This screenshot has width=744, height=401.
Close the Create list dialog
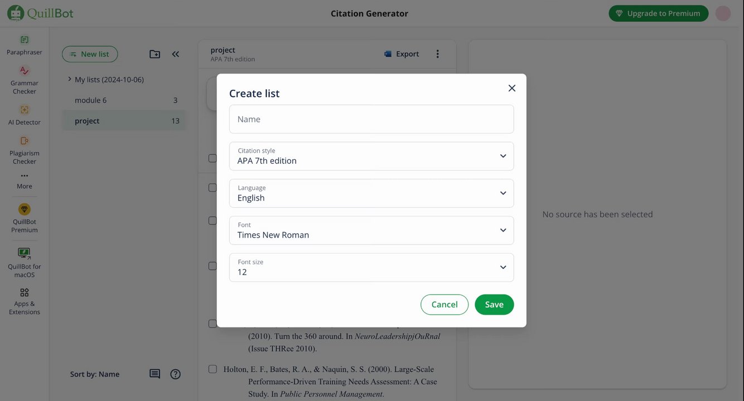pyautogui.click(x=511, y=88)
